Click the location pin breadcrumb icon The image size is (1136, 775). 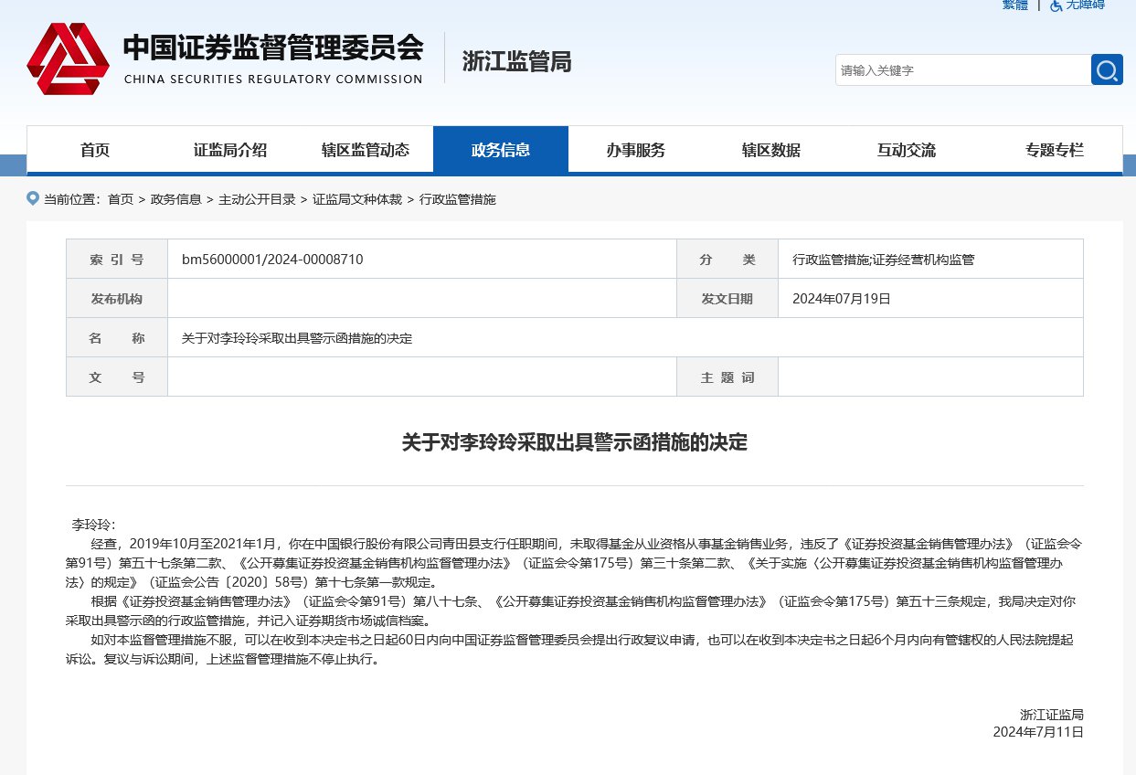(33, 198)
